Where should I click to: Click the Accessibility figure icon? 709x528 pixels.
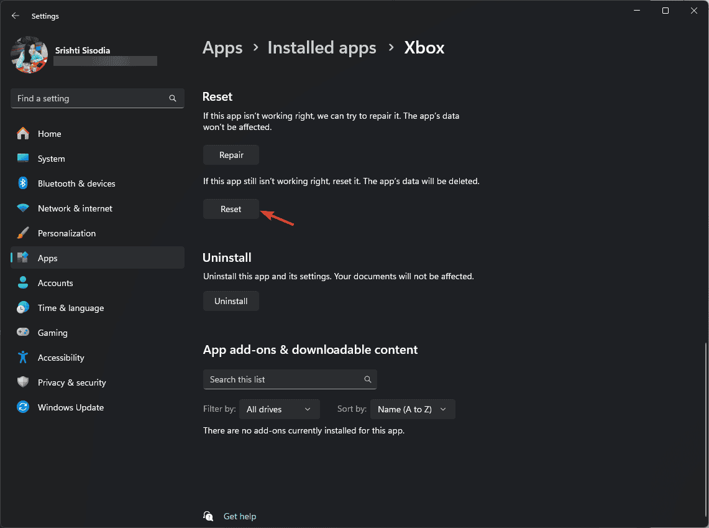[23, 358]
